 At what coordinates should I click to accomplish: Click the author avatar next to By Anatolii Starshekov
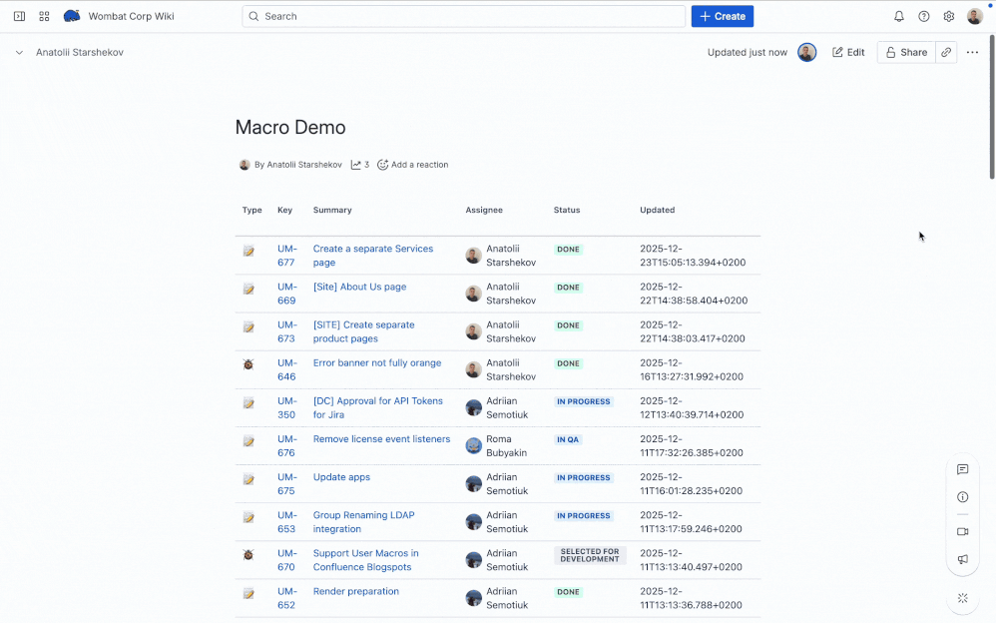coord(244,165)
